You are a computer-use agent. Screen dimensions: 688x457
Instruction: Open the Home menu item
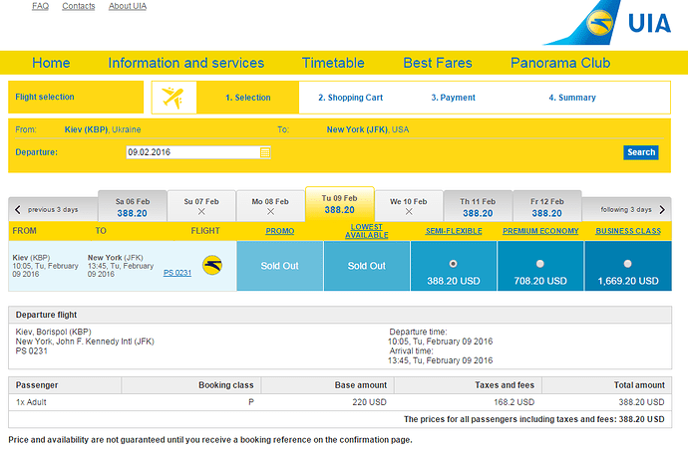(x=51, y=63)
